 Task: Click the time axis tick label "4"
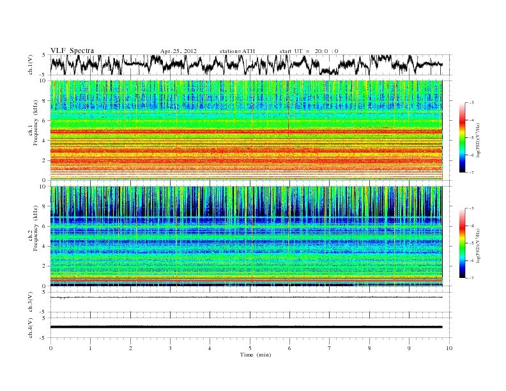[x=210, y=348]
